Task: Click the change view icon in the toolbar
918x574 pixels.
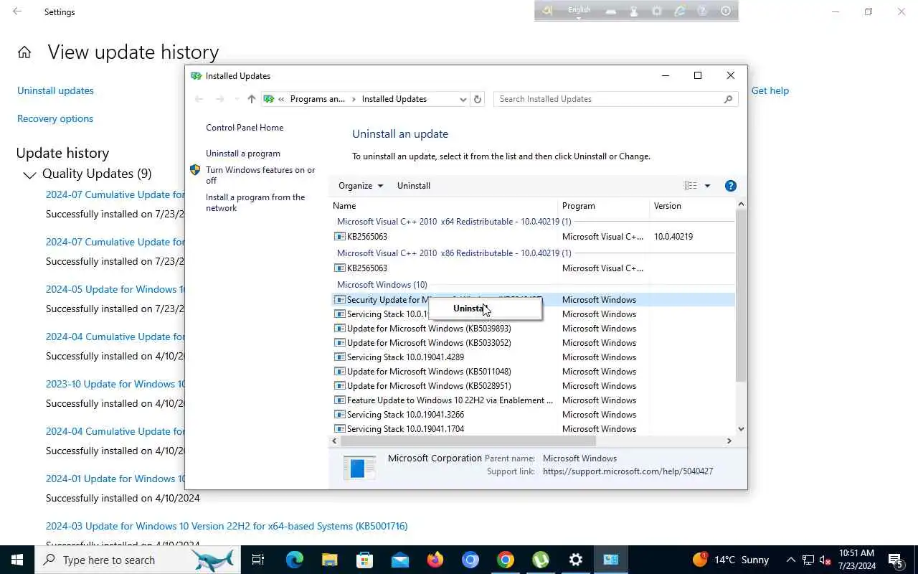Action: 691,186
